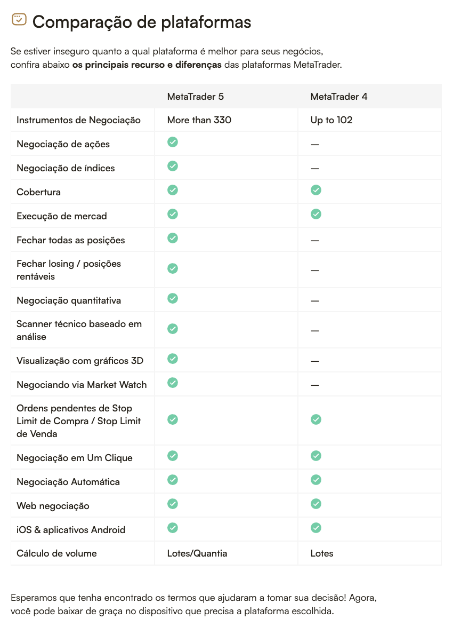Click the platform comparison heading icon
The width and height of the screenshot is (453, 627).
tap(19, 20)
